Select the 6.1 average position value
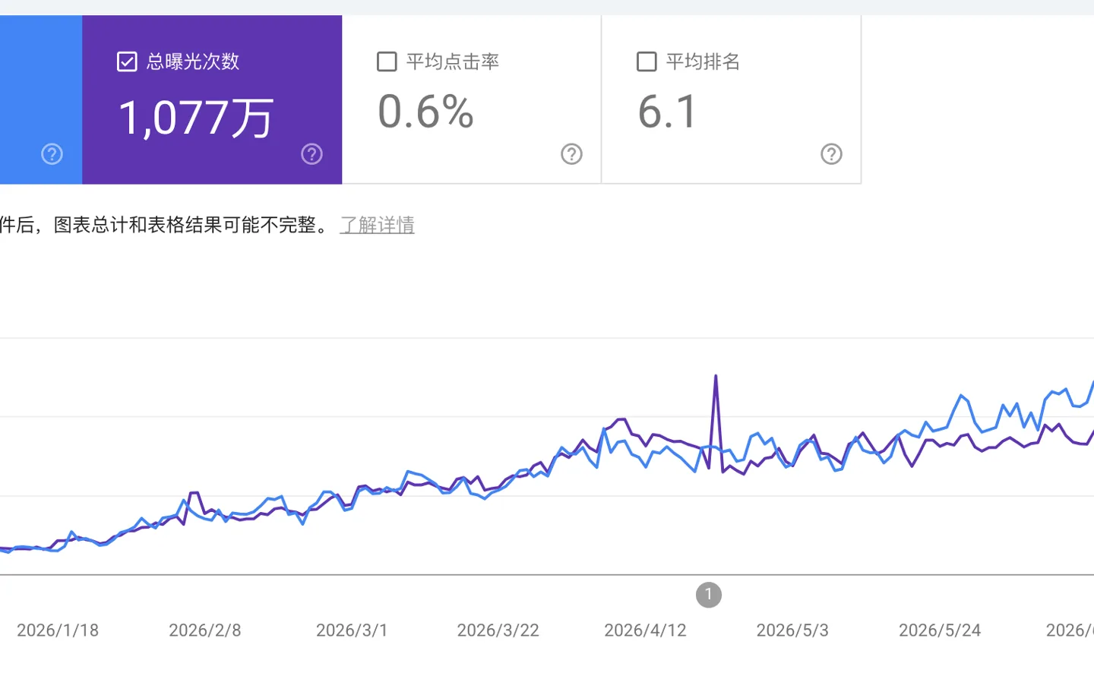Screen dimensions: 1094x673 point(667,112)
